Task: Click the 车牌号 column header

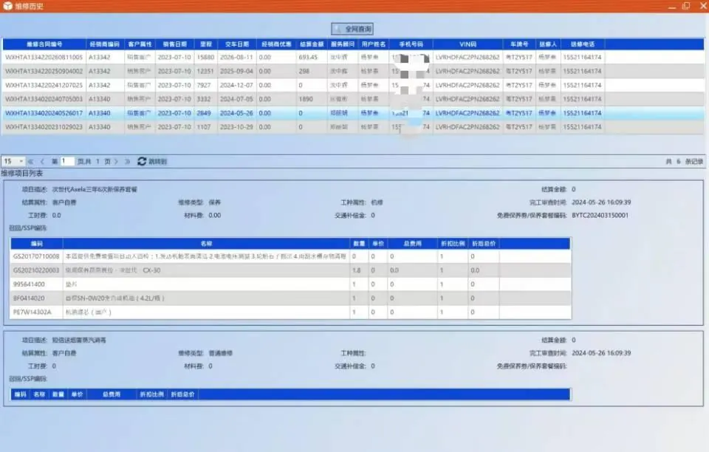Action: [x=519, y=44]
